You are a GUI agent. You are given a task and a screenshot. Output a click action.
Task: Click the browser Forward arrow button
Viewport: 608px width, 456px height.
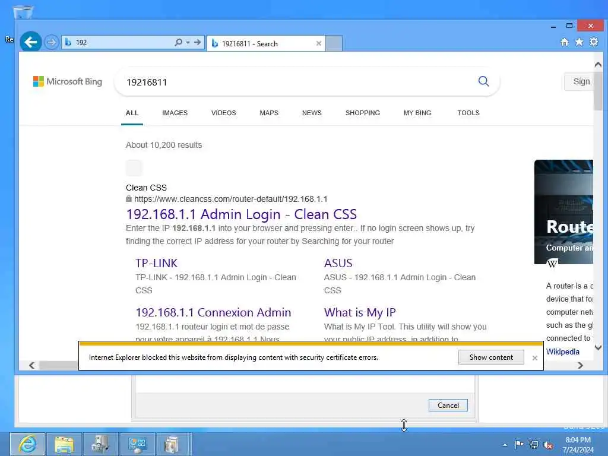(51, 42)
